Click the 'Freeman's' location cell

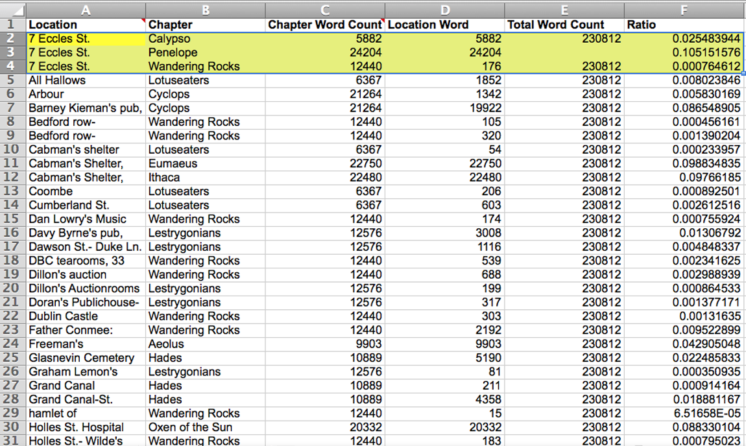pos(86,344)
